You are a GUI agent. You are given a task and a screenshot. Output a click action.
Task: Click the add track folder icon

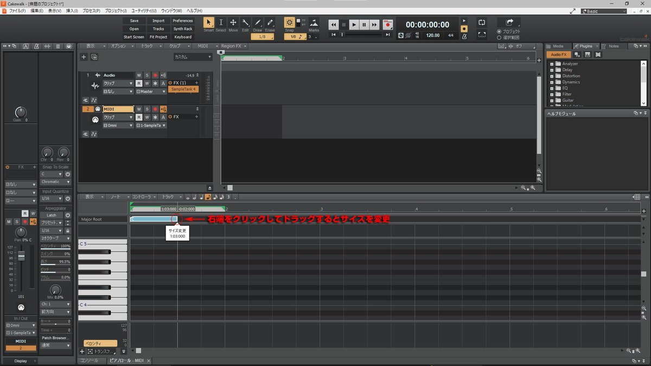(x=94, y=57)
